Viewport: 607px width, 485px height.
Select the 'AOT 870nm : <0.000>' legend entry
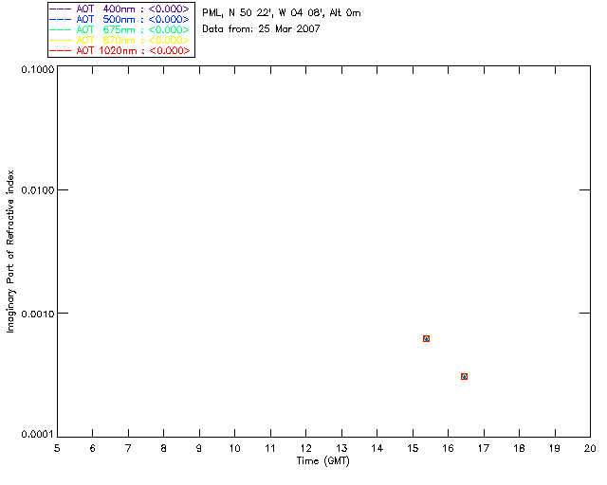point(120,40)
